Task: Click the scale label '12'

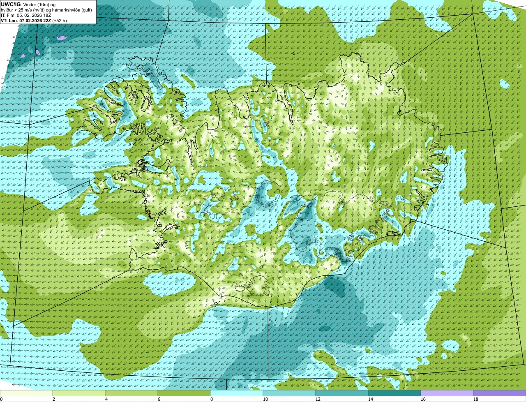Action: point(318,399)
